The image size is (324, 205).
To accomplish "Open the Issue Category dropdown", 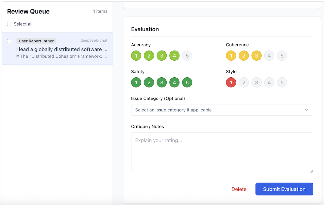I will click(222, 110).
